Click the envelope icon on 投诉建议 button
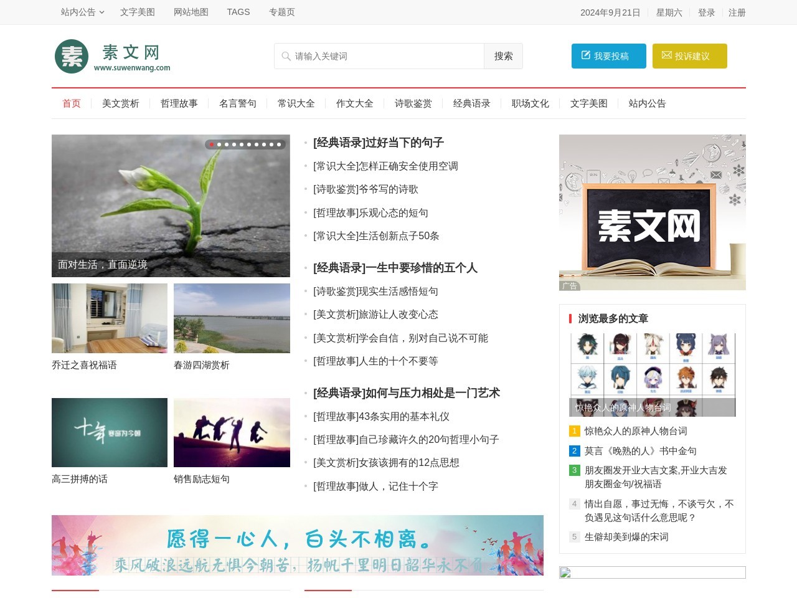This screenshot has width=797, height=598. (666, 55)
